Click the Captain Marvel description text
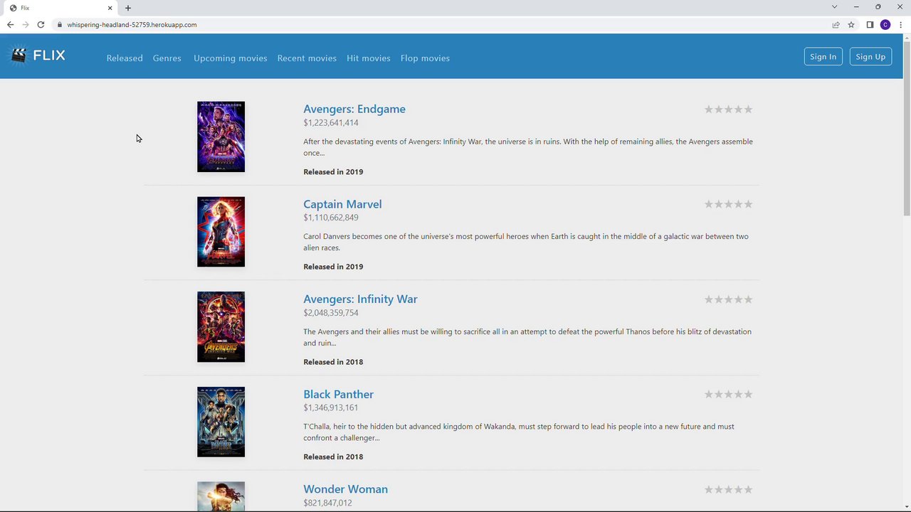 (526, 242)
